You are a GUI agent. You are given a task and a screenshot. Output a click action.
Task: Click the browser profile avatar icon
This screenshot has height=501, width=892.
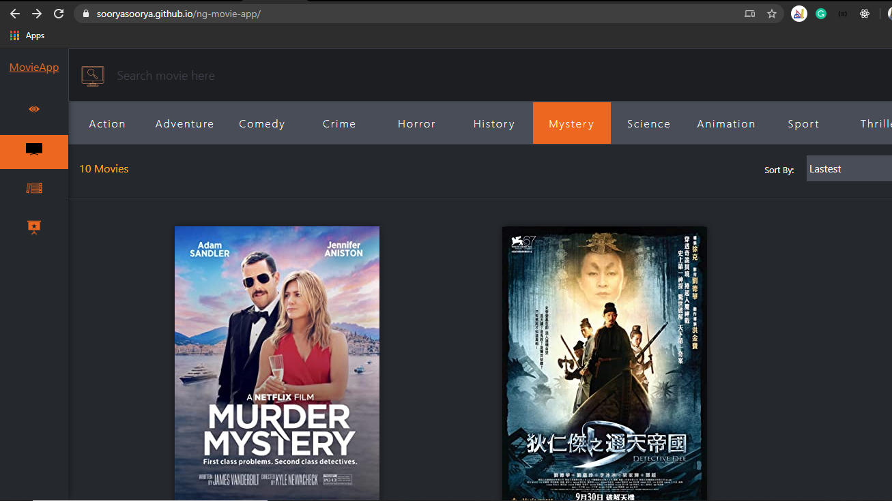[x=888, y=13]
